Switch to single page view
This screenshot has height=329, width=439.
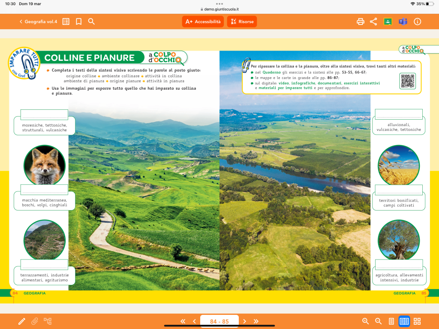[391, 321]
